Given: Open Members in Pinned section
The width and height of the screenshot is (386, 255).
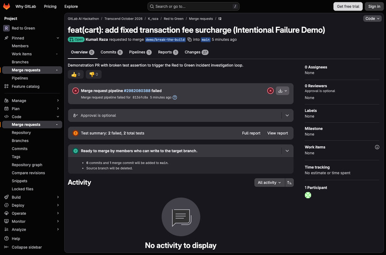Looking at the screenshot, I should 20,46.
